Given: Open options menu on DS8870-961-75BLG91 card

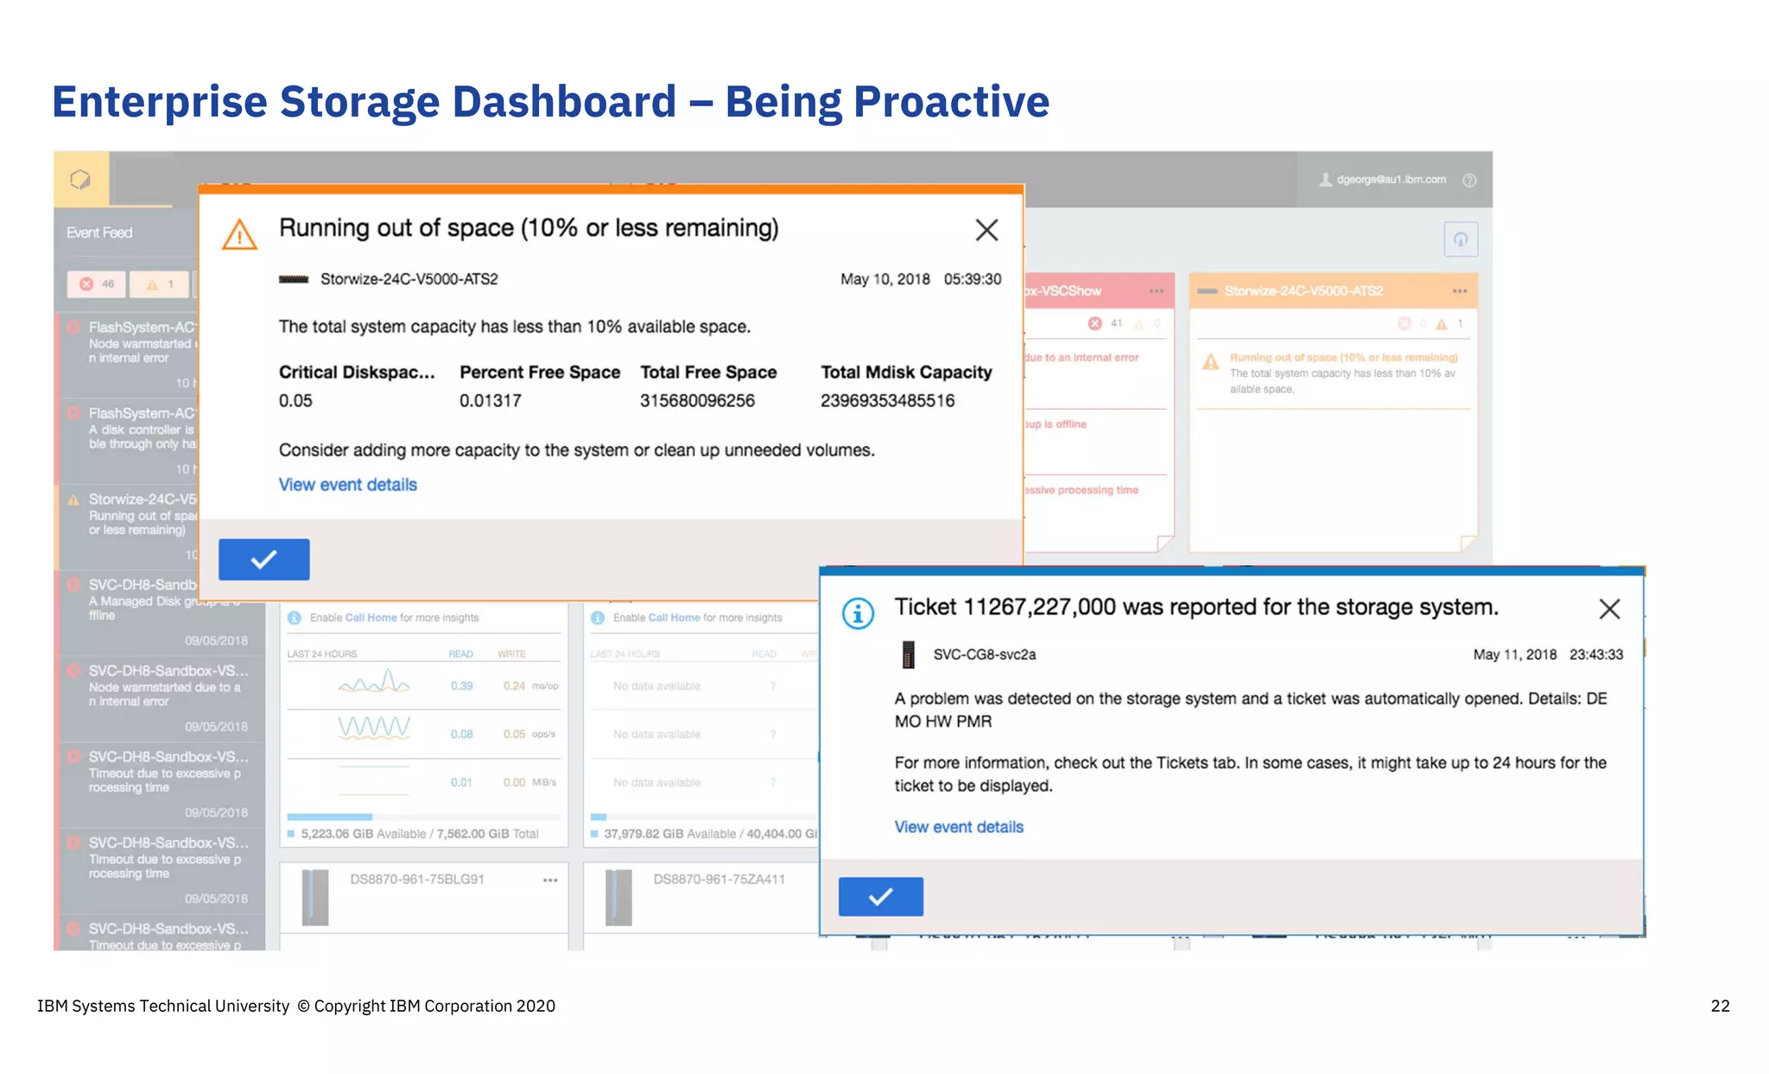Looking at the screenshot, I should coord(550,880).
